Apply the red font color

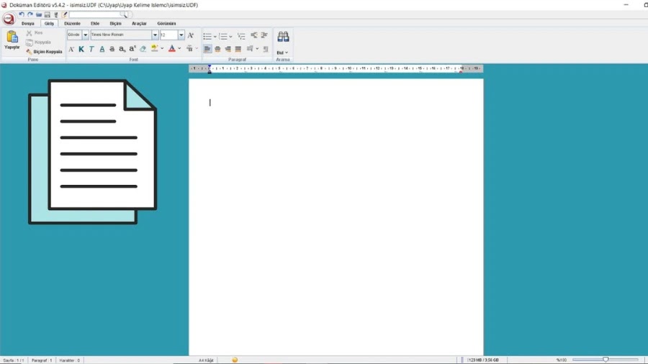tap(172, 49)
